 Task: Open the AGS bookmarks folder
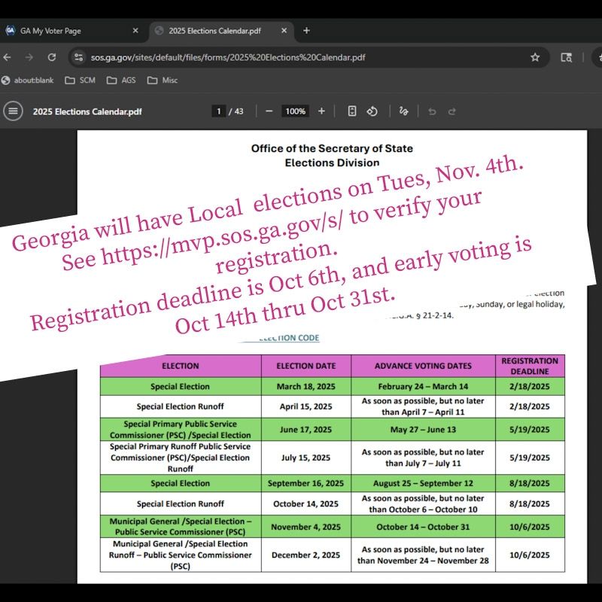pyautogui.click(x=121, y=81)
